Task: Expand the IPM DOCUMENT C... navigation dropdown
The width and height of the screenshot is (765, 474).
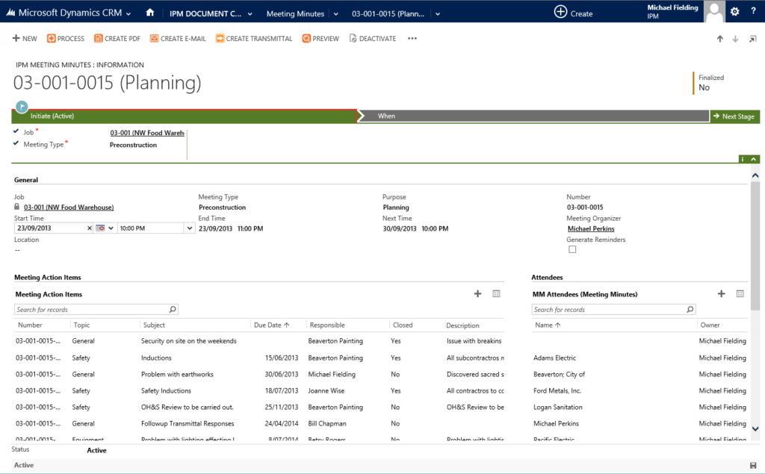Action: [251, 12]
